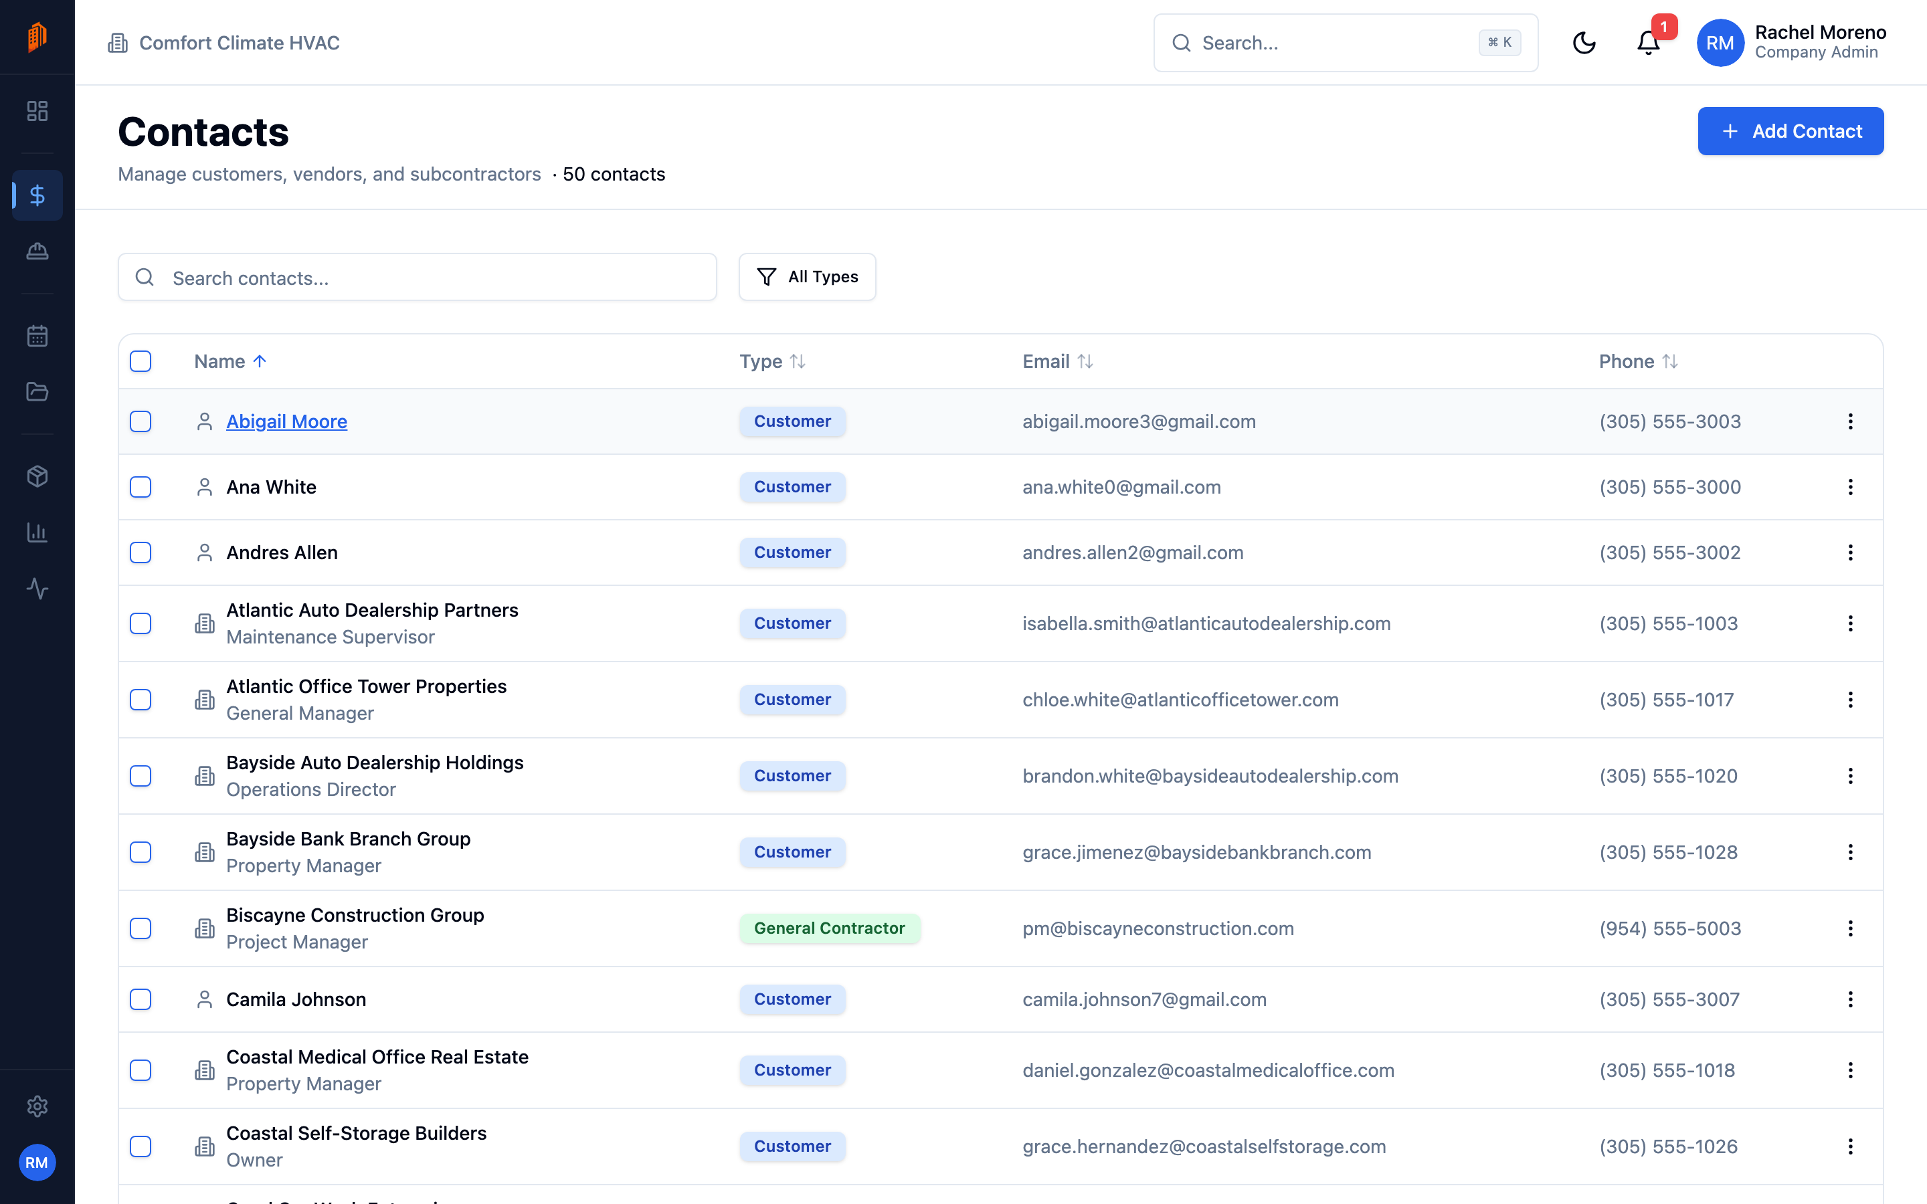This screenshot has width=1927, height=1204.
Task: Open the activity pulse sidebar icon
Action: (x=37, y=589)
